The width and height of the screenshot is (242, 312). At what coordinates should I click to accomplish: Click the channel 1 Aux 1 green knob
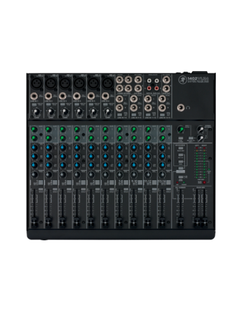point(34,129)
